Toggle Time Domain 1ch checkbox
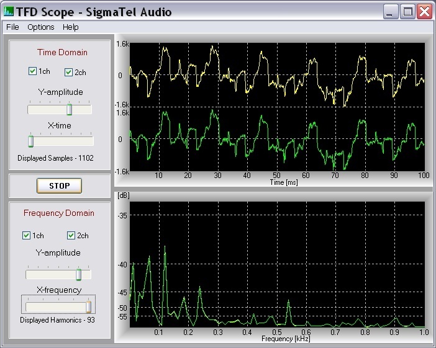 pyautogui.click(x=32, y=71)
